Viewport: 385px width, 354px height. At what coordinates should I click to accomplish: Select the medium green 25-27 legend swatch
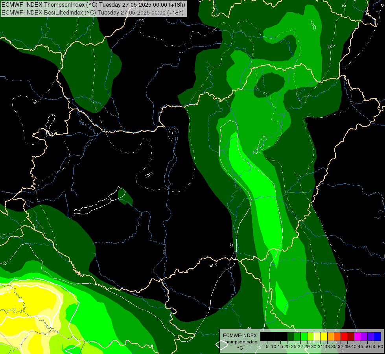(x=297, y=336)
